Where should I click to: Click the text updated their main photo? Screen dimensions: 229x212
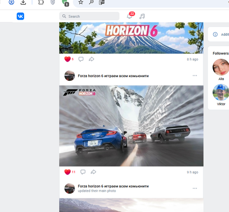(x=97, y=191)
